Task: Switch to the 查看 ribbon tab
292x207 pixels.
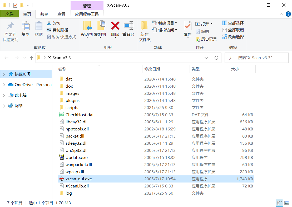Action: click(x=61, y=14)
